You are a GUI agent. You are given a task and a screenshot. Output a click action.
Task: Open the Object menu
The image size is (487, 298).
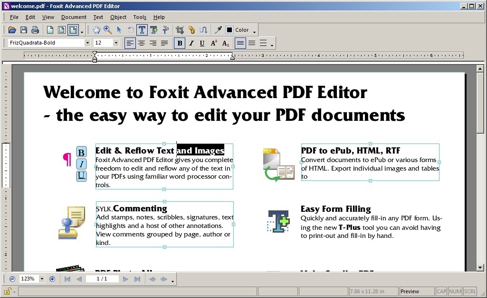tap(118, 17)
